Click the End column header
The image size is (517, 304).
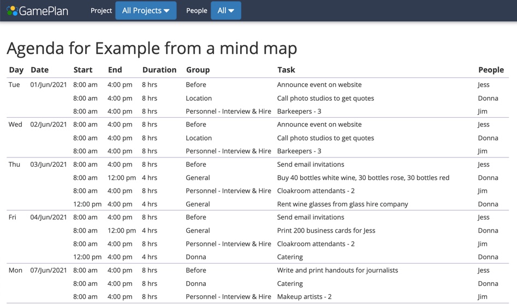click(115, 70)
